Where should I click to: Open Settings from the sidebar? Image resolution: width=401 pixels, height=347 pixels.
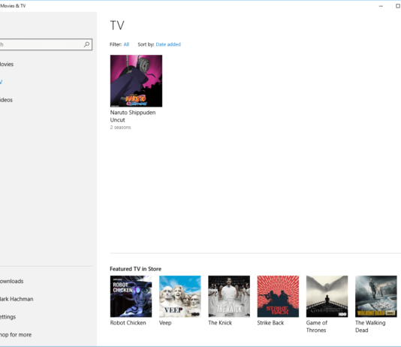click(8, 317)
